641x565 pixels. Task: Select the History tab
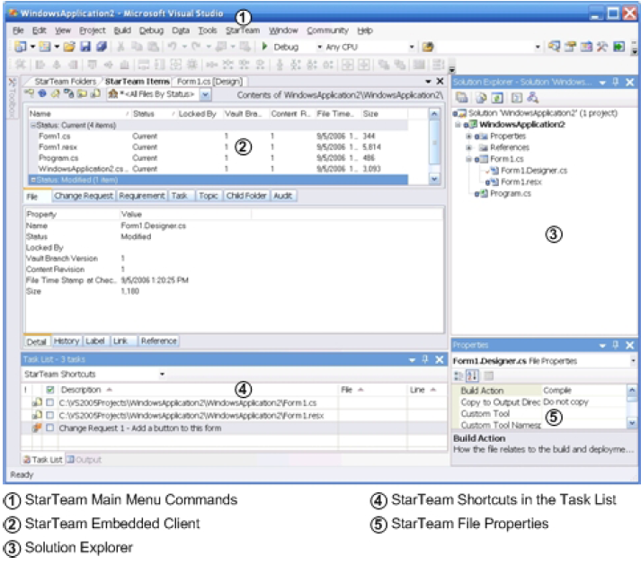tap(67, 340)
